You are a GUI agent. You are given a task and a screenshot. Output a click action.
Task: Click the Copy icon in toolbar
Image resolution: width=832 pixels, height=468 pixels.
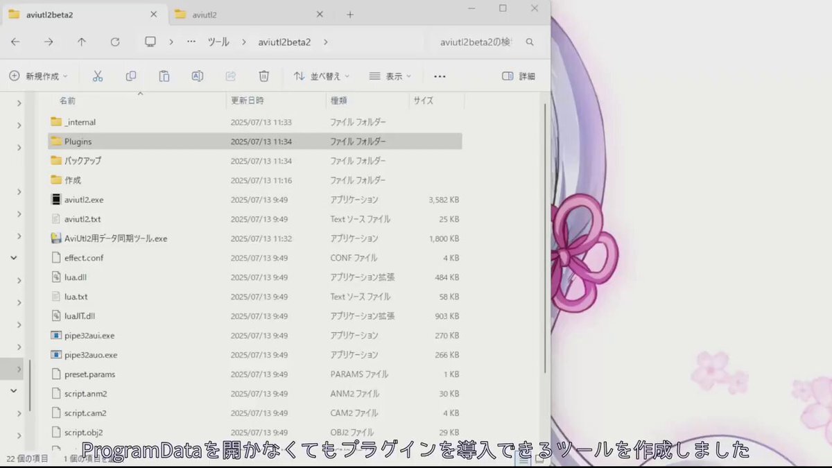point(131,76)
